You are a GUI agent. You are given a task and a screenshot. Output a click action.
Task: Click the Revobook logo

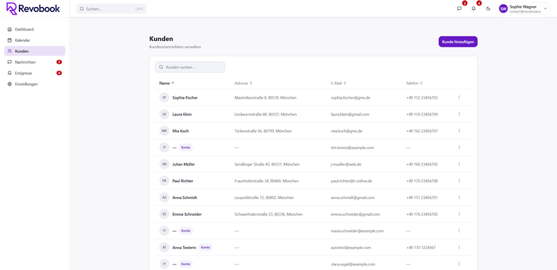pyautogui.click(x=33, y=8)
